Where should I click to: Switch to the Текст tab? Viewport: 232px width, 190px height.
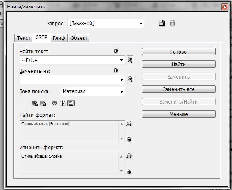point(23,38)
